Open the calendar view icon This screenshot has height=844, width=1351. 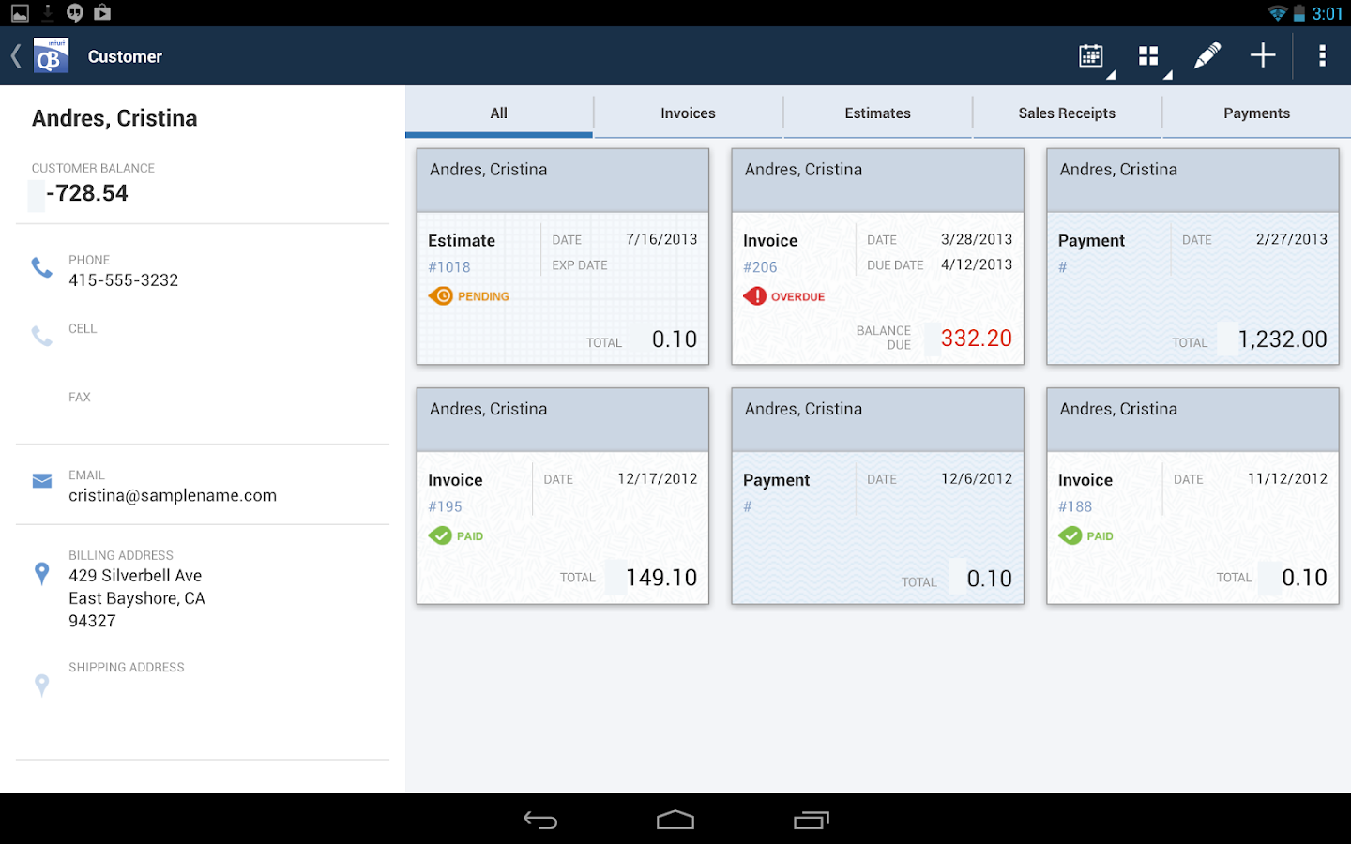coord(1091,55)
